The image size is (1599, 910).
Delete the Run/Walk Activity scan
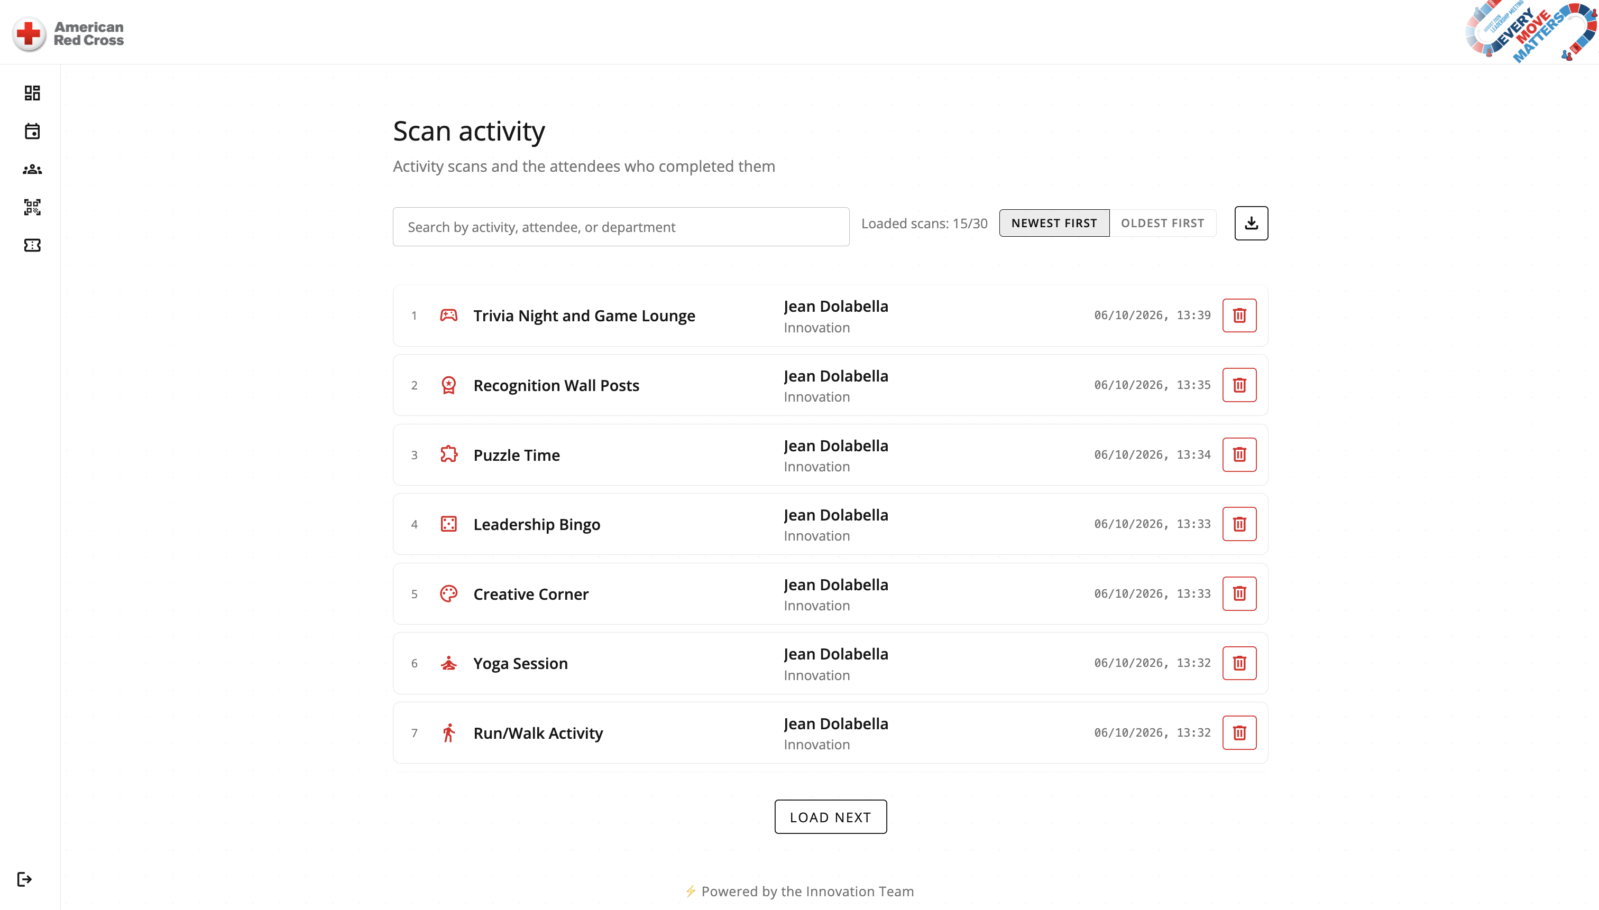(x=1239, y=732)
